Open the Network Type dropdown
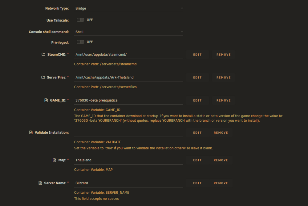The image size is (308, 206). click(128, 8)
